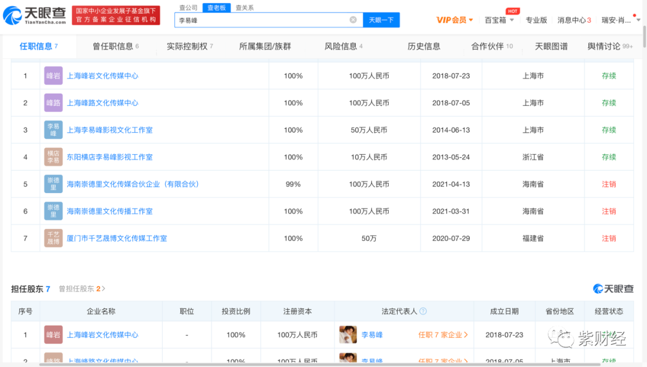Click the 千艺晟博 company avatar icon

(x=53, y=238)
